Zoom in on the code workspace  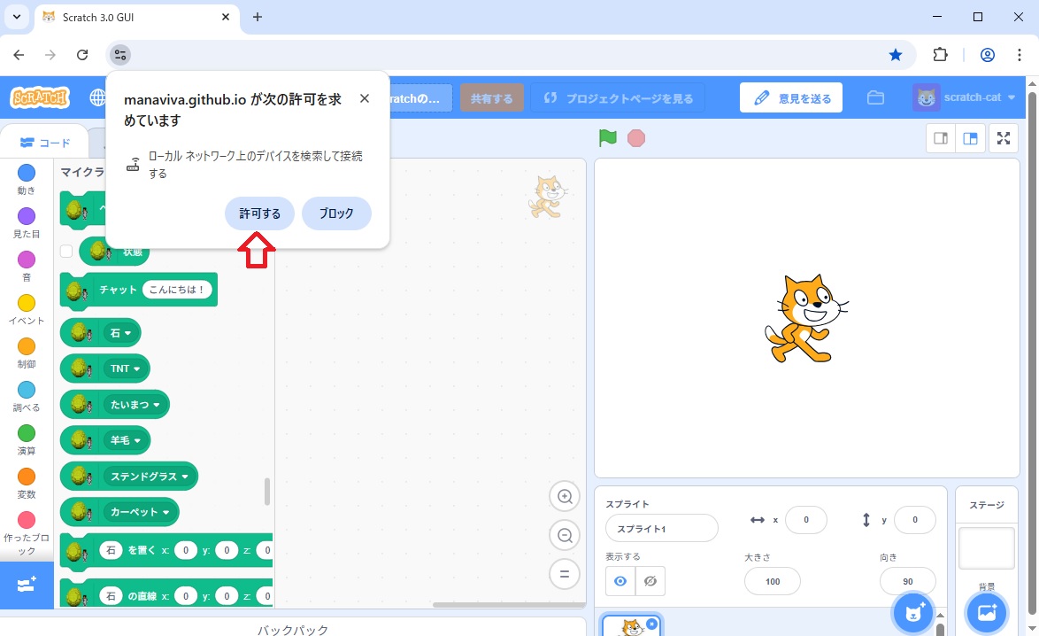tap(564, 497)
